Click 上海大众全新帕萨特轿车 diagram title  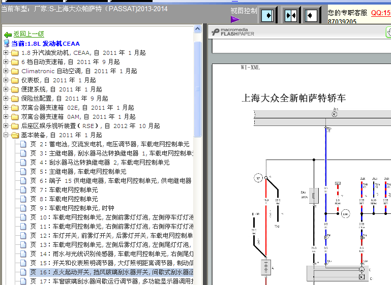click(293, 98)
